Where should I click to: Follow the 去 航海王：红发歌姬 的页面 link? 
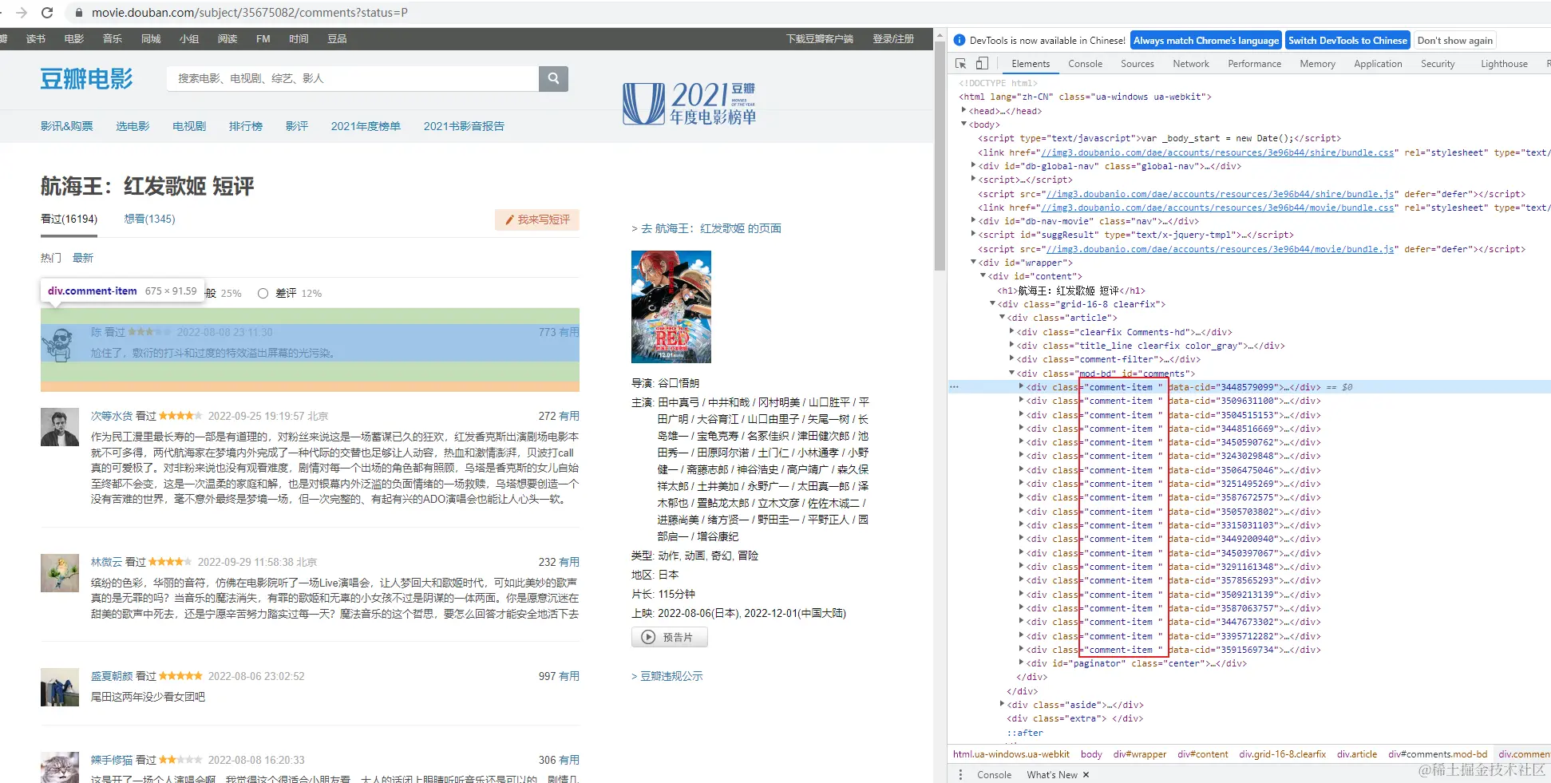[706, 228]
